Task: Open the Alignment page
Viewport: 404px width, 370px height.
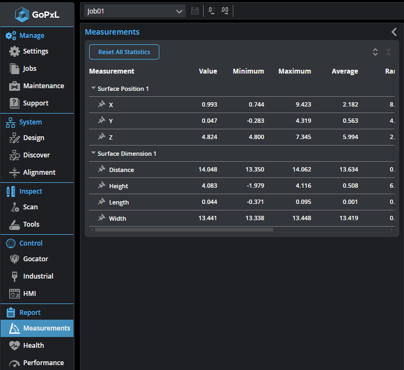Action: pos(39,172)
